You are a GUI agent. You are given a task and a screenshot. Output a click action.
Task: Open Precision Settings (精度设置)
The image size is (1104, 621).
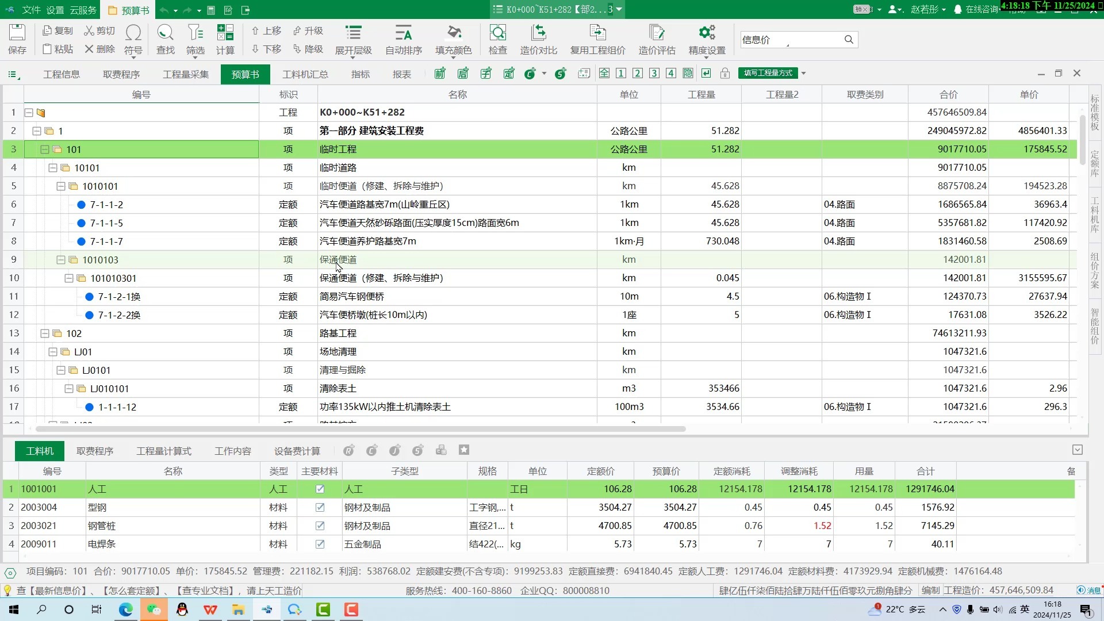pyautogui.click(x=707, y=39)
